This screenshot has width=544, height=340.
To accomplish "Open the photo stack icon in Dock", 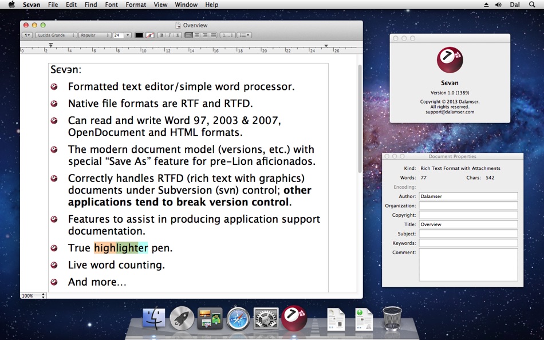I will tap(210, 318).
